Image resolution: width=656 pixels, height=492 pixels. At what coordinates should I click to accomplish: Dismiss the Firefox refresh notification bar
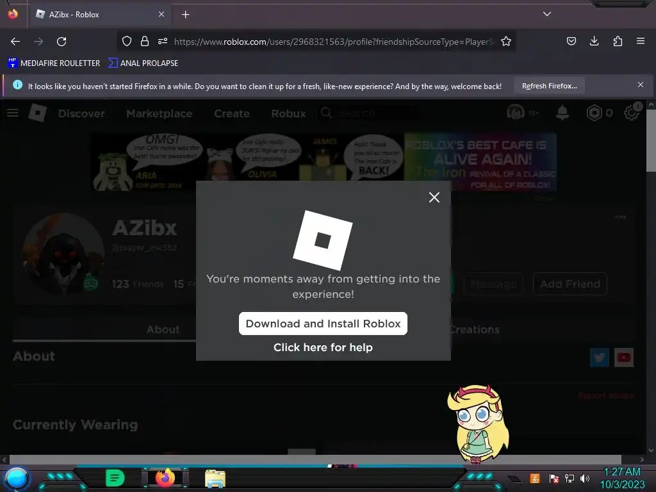(641, 85)
